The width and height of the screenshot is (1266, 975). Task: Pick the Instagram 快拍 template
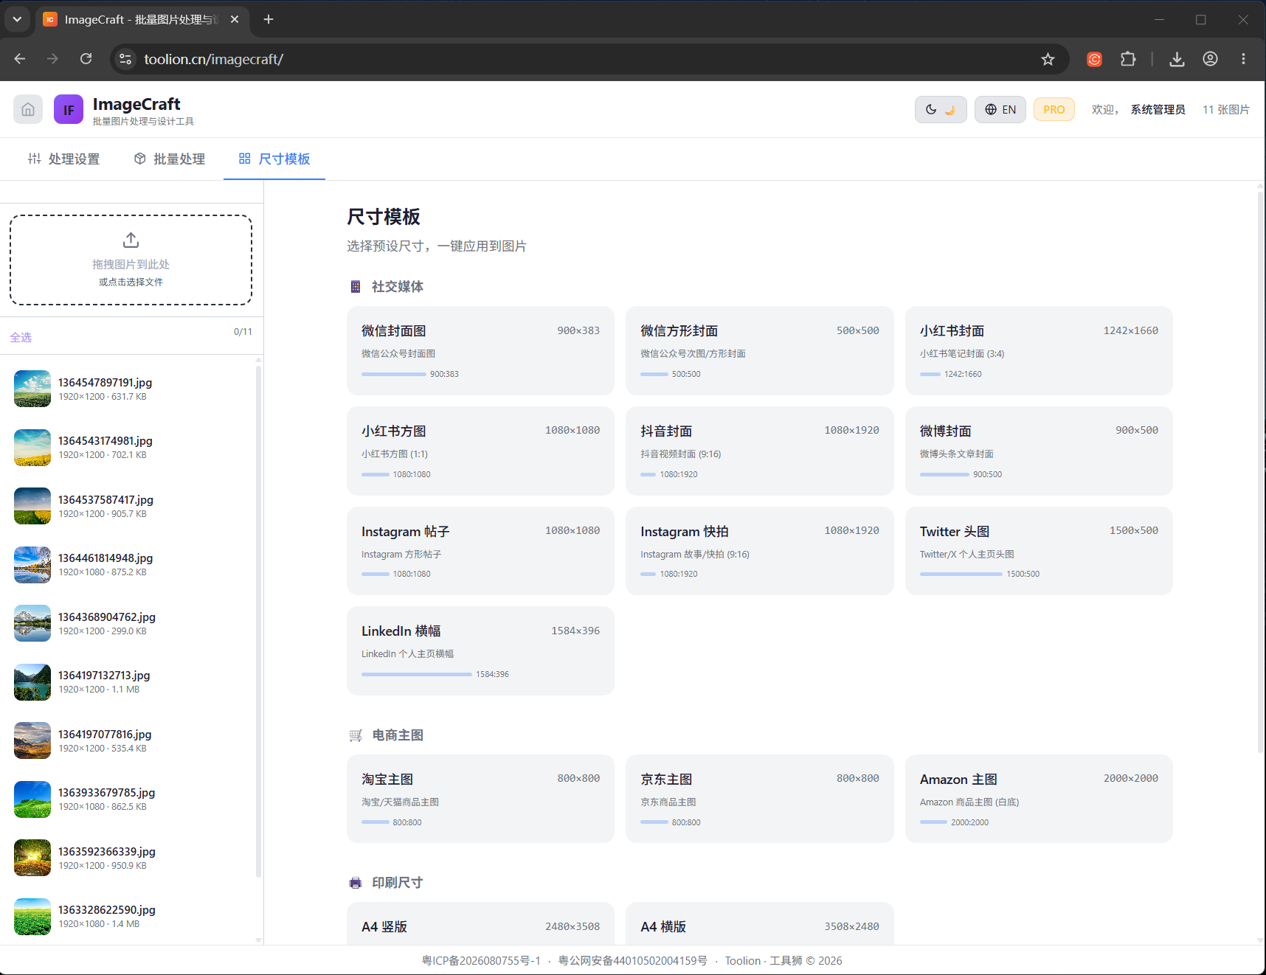[759, 551]
